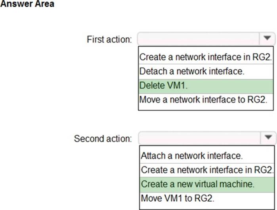Choose 'Create a network interface in RG2' under First action
Viewport: 277px width, 210px height.
tap(206, 57)
